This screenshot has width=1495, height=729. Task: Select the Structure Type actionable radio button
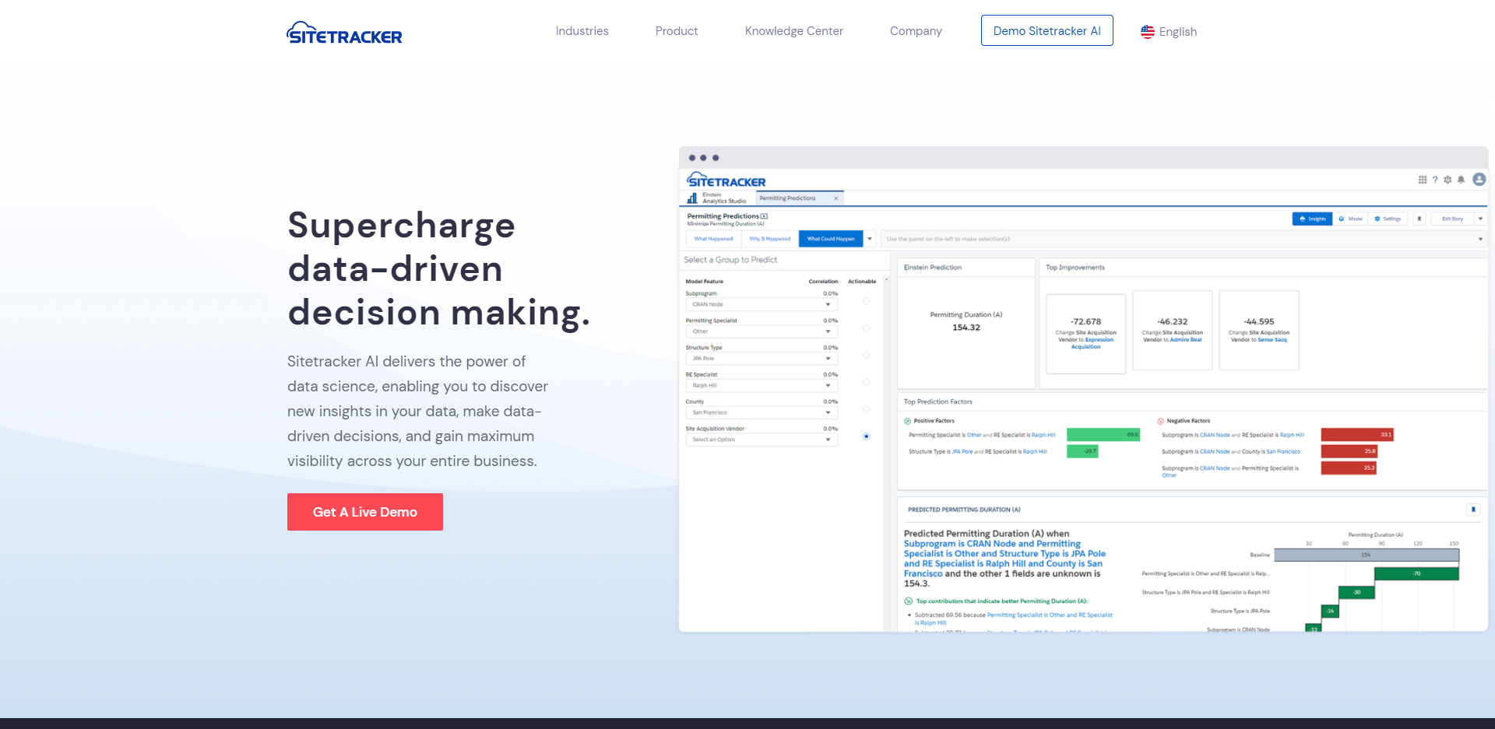coord(866,356)
